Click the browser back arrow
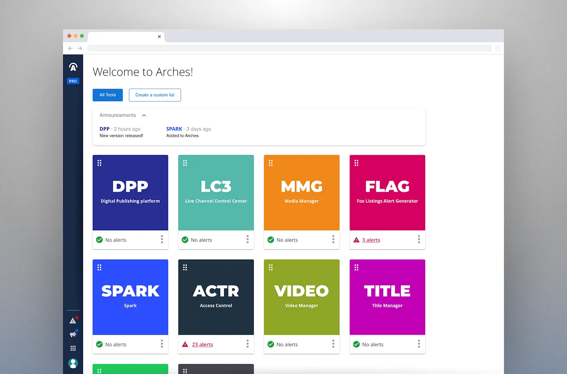 tap(70, 48)
